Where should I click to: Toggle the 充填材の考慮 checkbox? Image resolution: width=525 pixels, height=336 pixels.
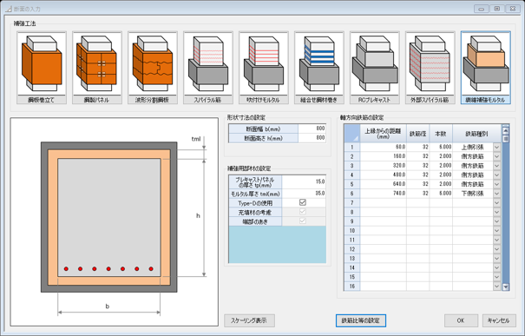(x=303, y=212)
